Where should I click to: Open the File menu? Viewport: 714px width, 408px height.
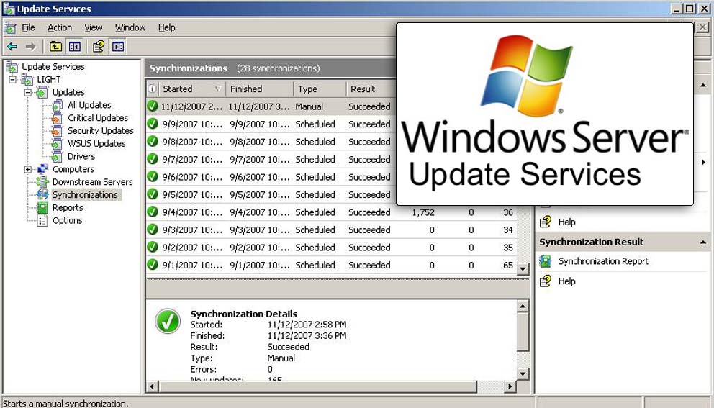click(28, 27)
